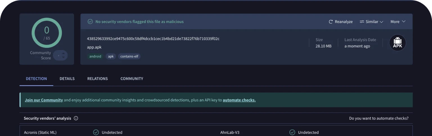
Task: Follow the Join our Community link
Action: coord(44,100)
